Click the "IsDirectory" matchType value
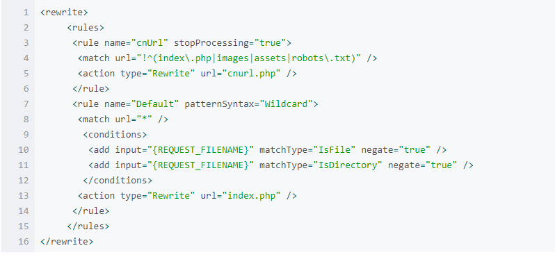 pyautogui.click(x=348, y=165)
